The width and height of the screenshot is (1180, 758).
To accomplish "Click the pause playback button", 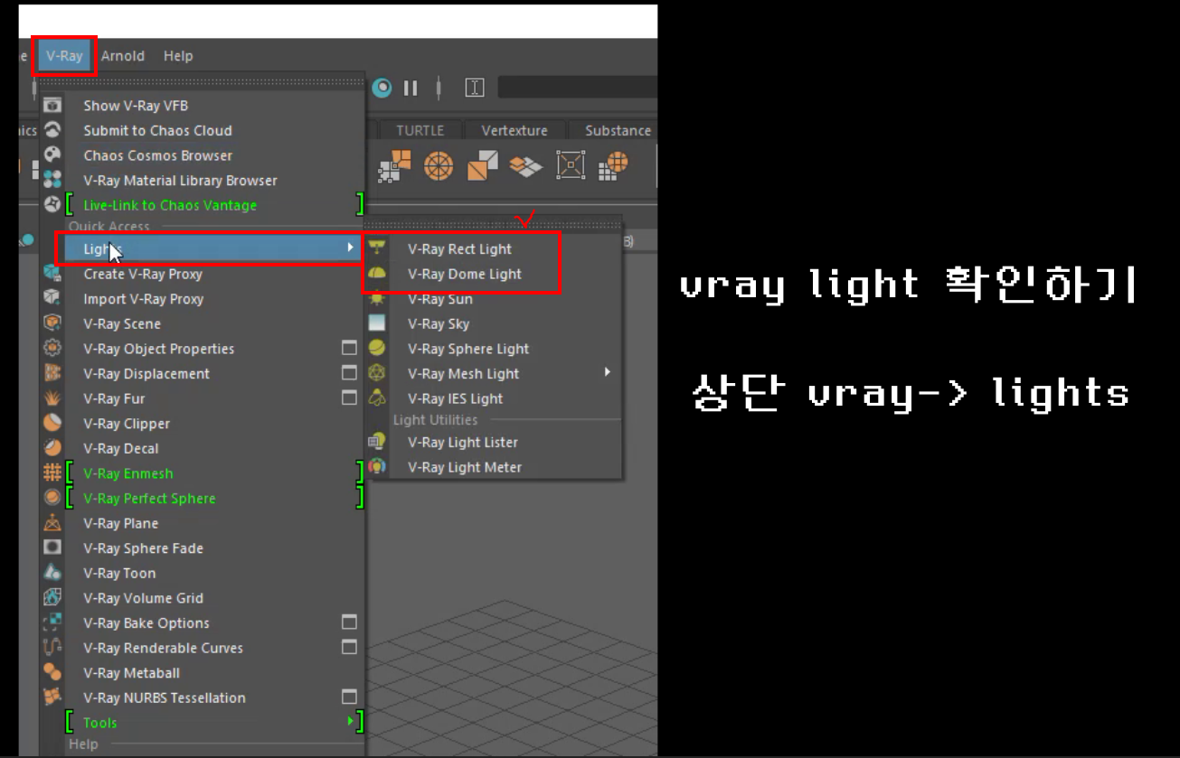I will pos(411,88).
